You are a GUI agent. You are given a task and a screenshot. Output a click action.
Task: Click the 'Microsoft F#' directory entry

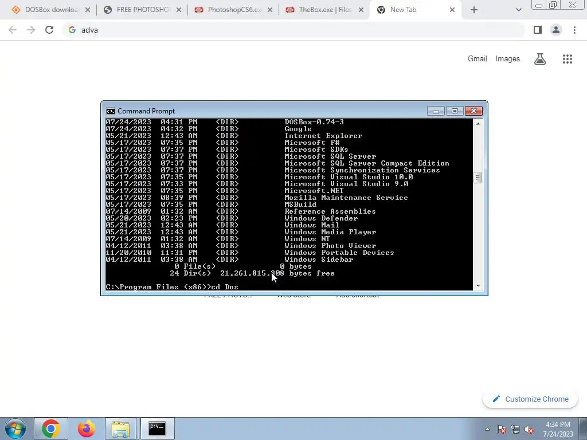312,143
